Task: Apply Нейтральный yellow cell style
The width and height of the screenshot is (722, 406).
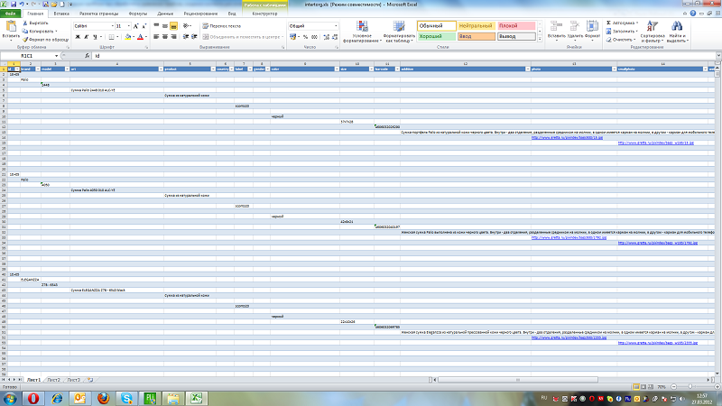Action: click(x=477, y=26)
